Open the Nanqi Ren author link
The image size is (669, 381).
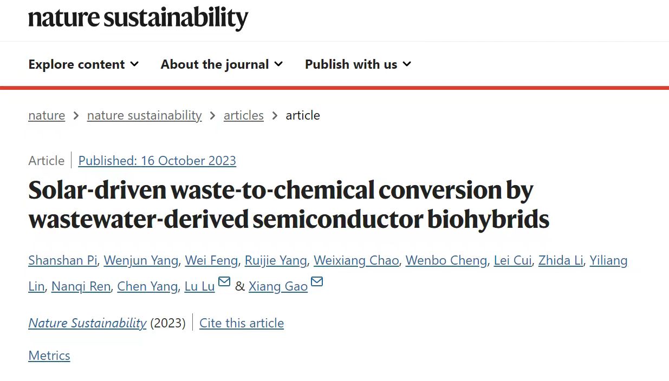point(81,287)
